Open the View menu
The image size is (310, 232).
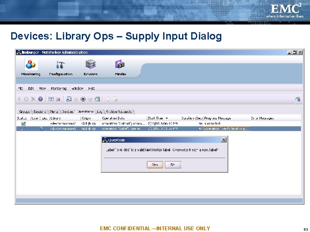tap(42, 89)
